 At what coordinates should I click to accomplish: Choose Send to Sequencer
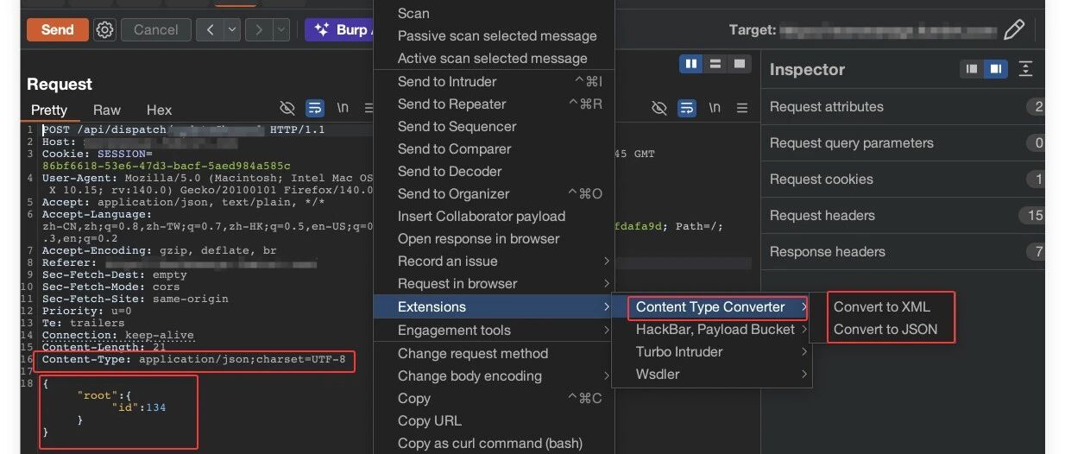[x=493, y=126]
